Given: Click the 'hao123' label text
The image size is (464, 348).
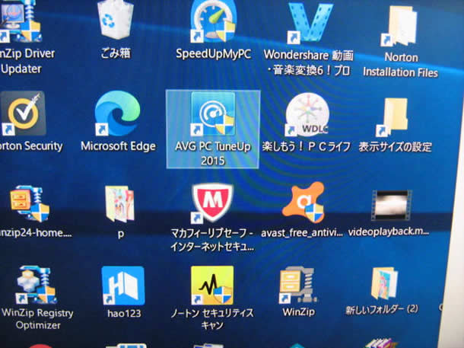Looking at the screenshot, I should 124,313.
